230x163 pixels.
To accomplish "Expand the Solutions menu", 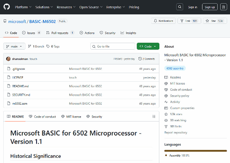I will point(44,7).
